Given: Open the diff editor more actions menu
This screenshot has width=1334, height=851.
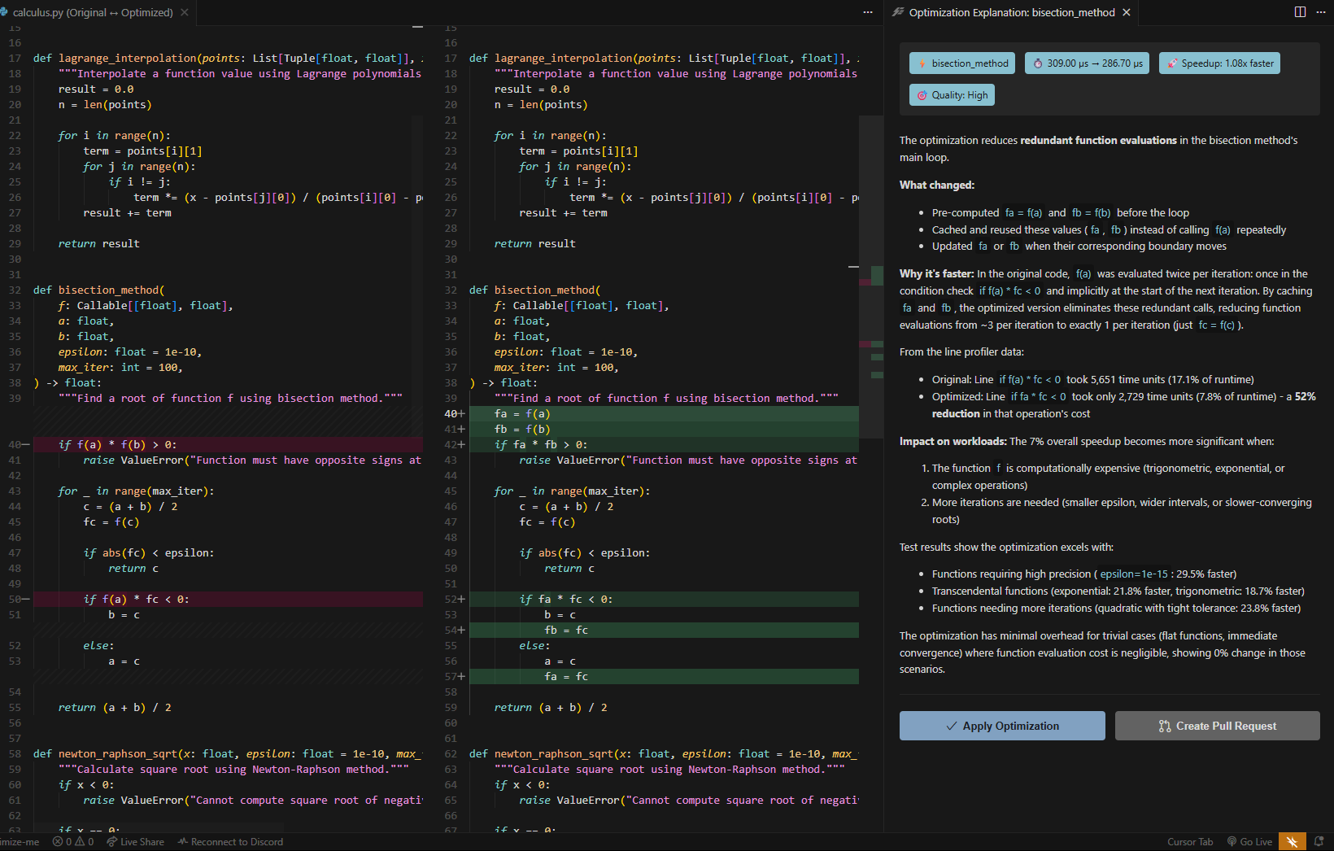Looking at the screenshot, I should click(868, 12).
